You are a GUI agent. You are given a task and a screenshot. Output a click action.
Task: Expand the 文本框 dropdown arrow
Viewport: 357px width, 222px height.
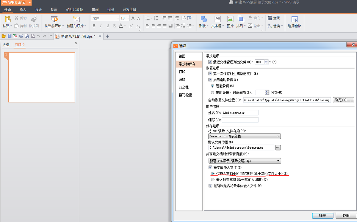pos(223,26)
